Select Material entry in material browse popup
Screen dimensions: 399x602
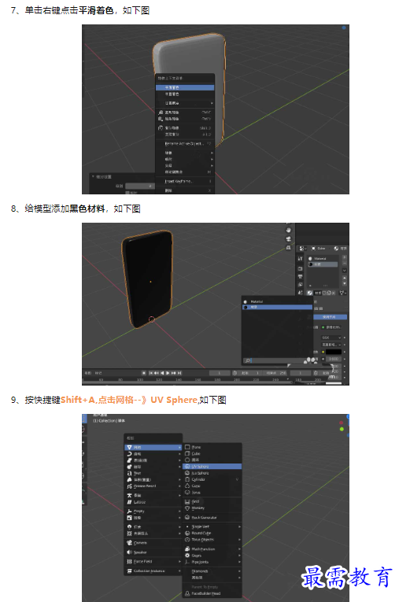tap(277, 301)
